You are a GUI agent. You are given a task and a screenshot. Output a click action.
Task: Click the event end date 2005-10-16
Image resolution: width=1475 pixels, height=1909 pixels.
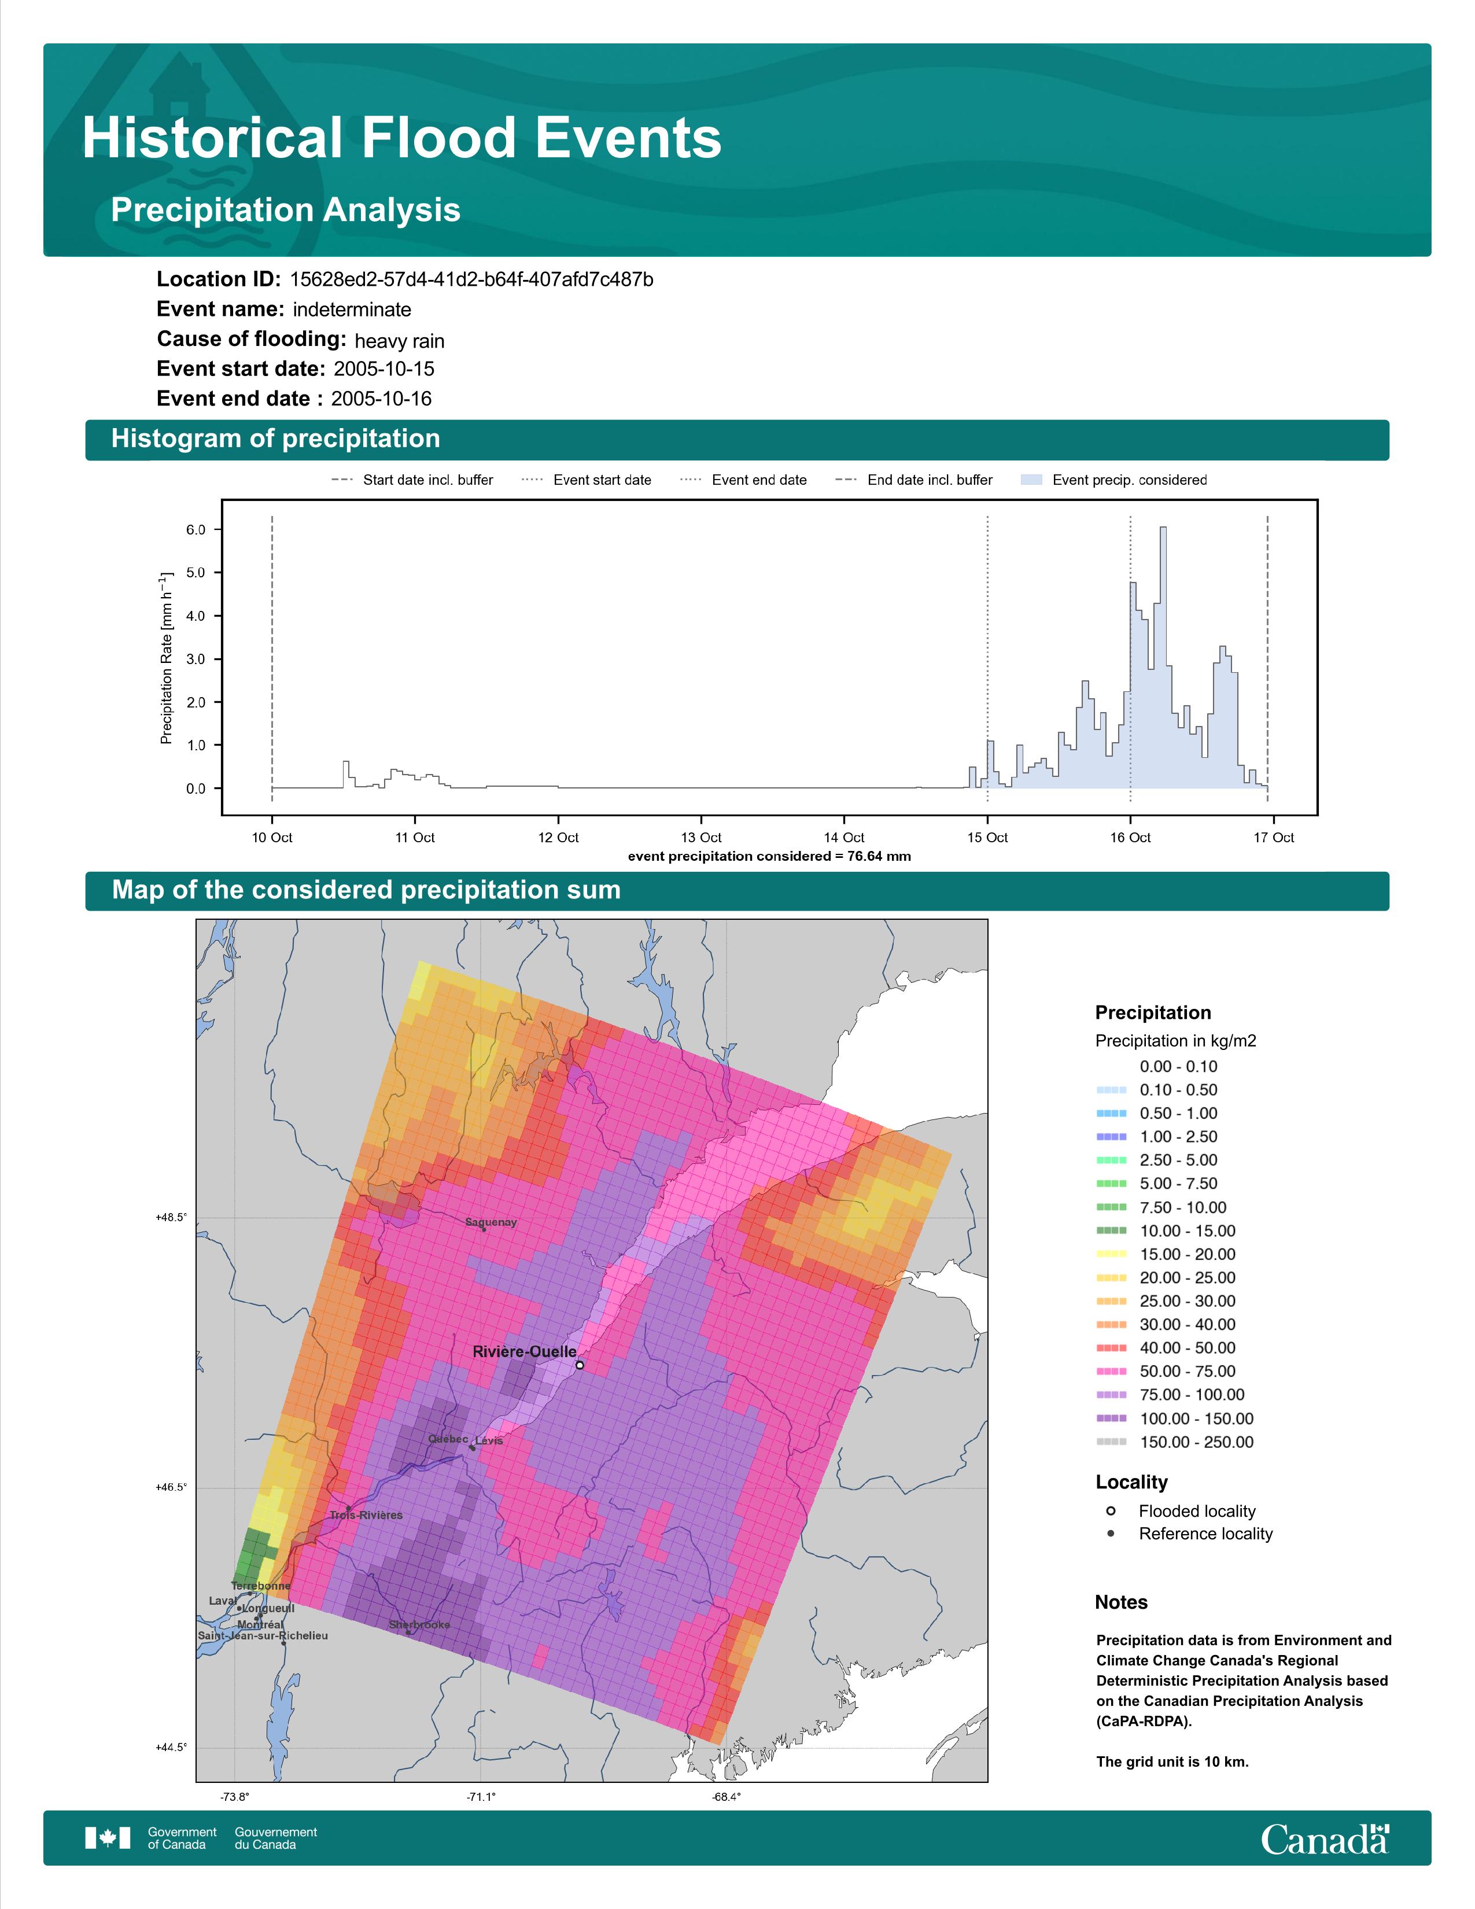pos(381,399)
